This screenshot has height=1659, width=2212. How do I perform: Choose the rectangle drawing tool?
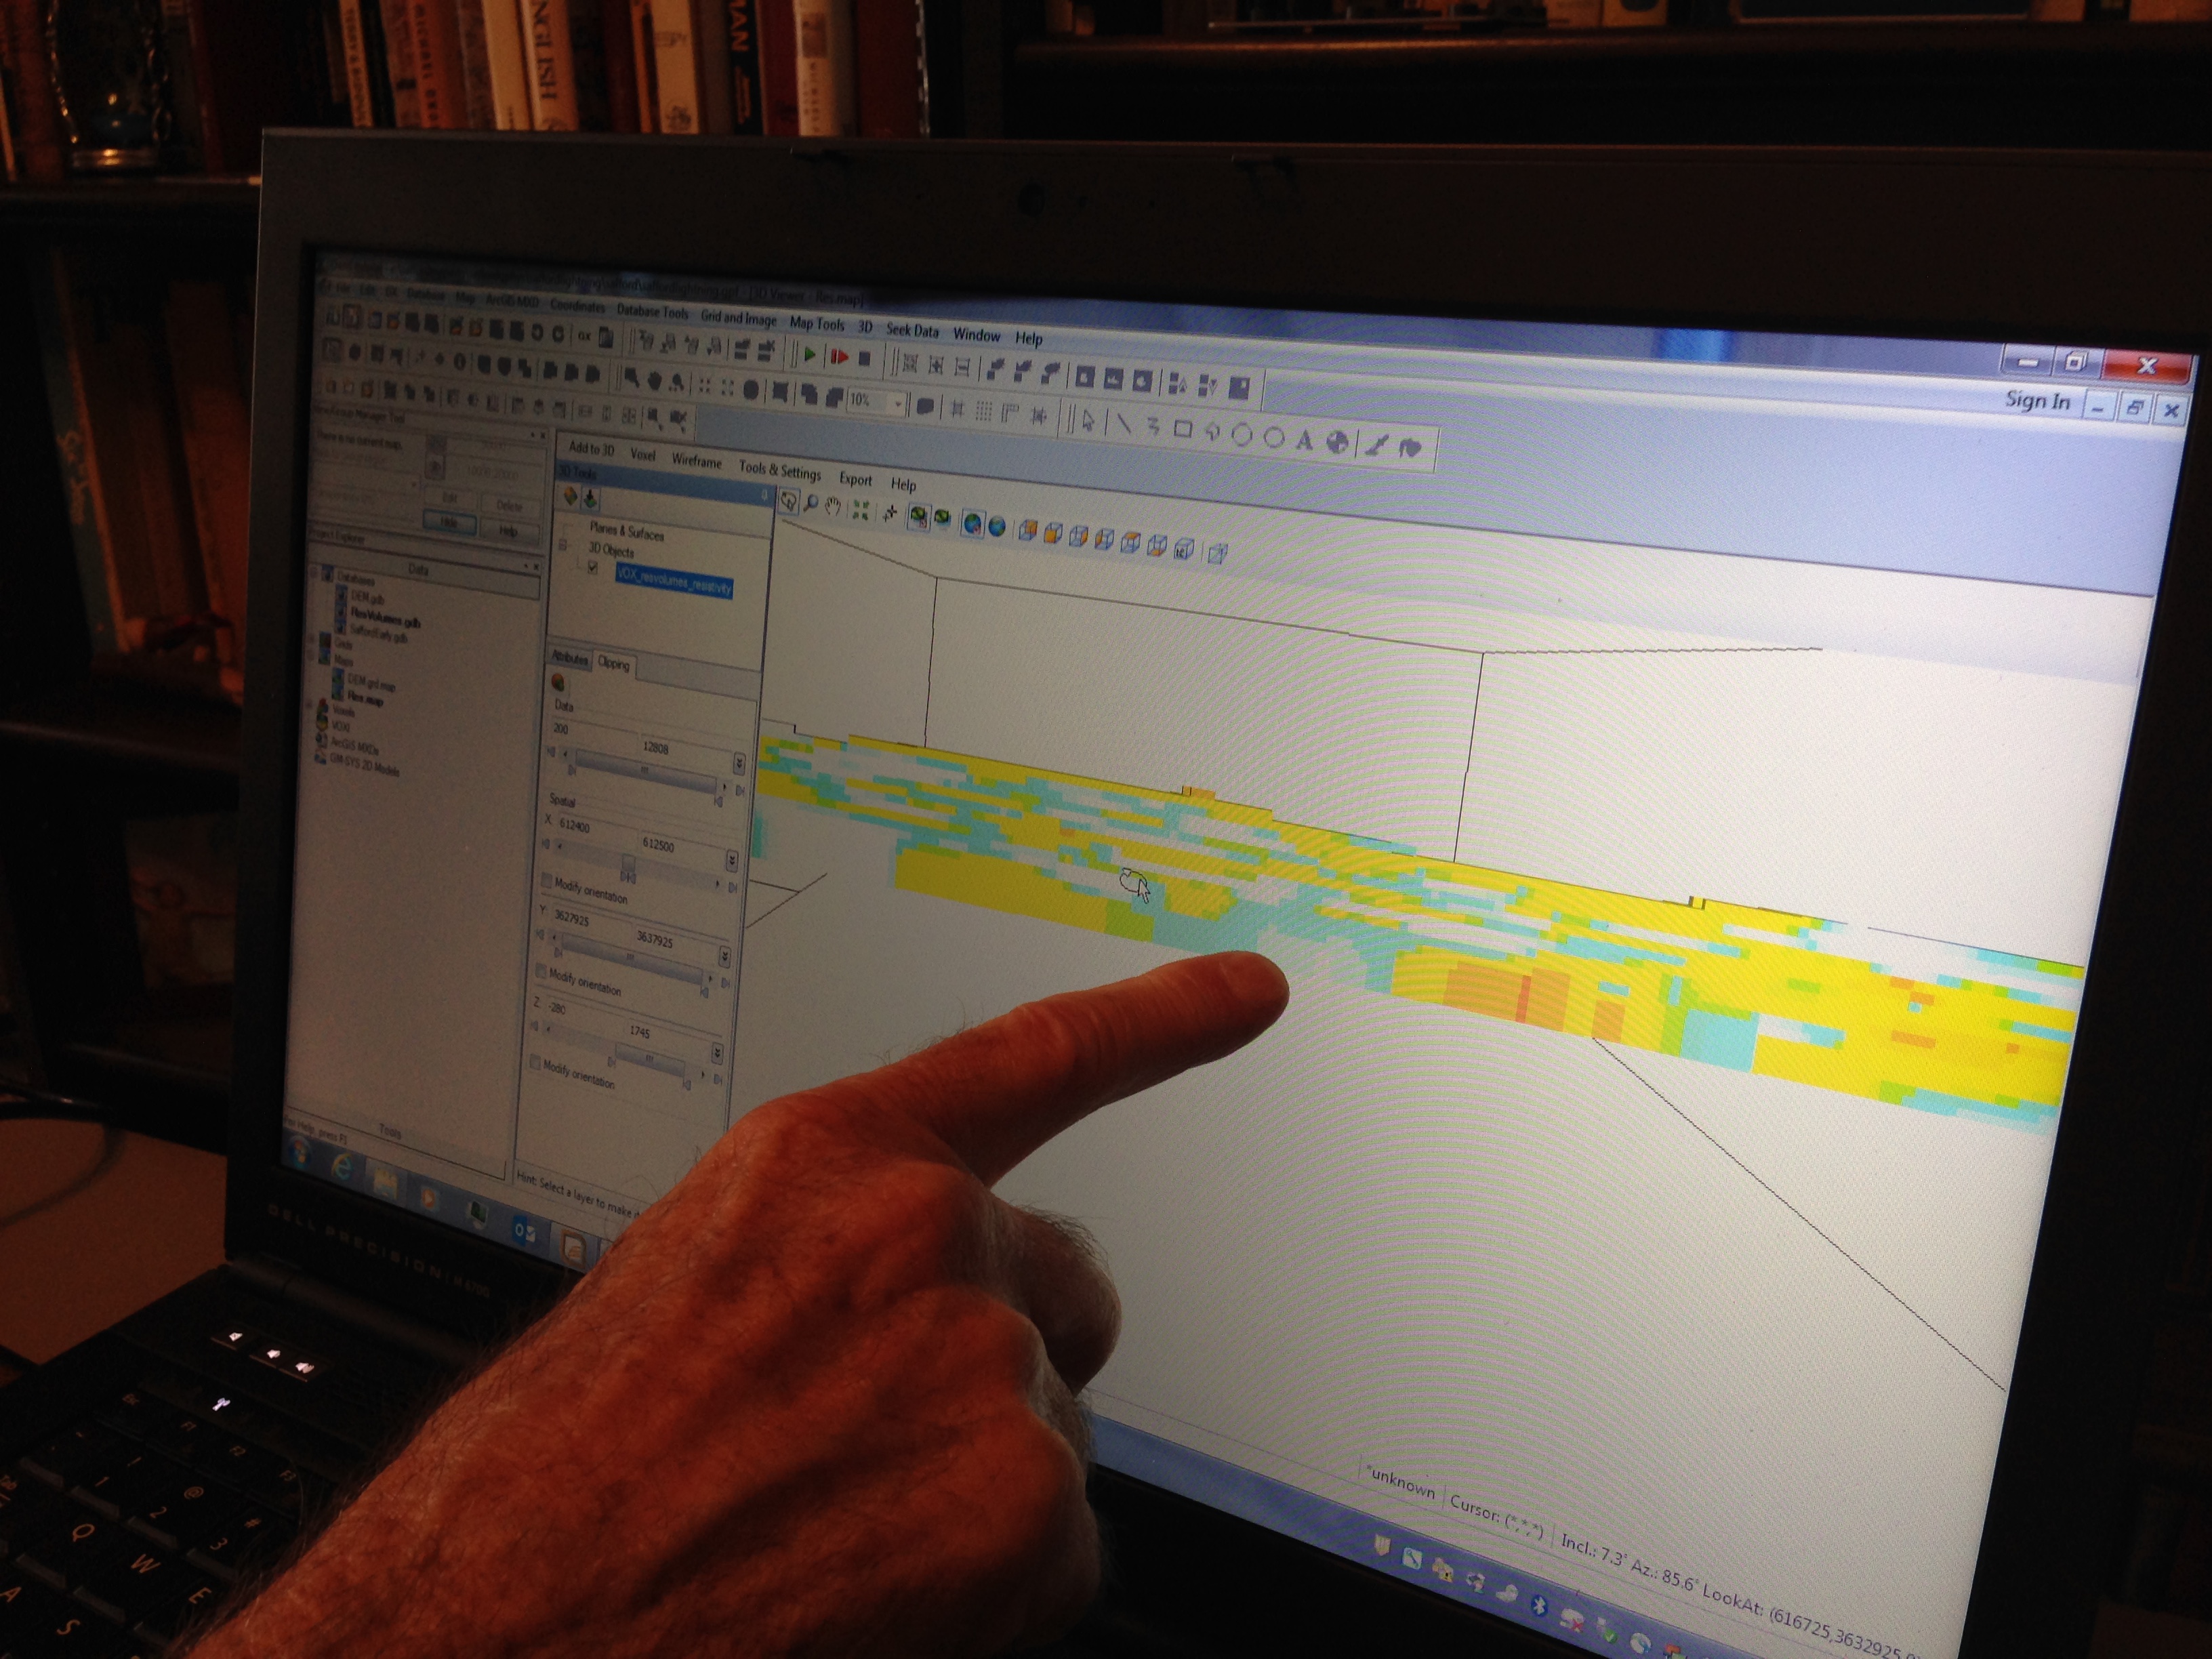1183,430
